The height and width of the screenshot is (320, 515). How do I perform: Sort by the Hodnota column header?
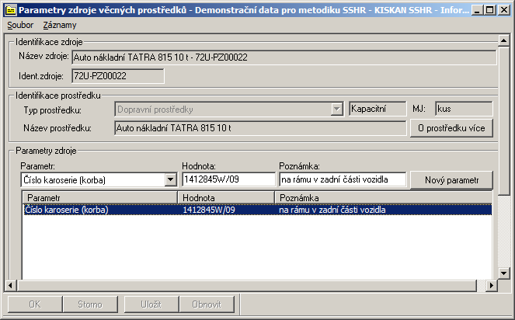point(226,198)
